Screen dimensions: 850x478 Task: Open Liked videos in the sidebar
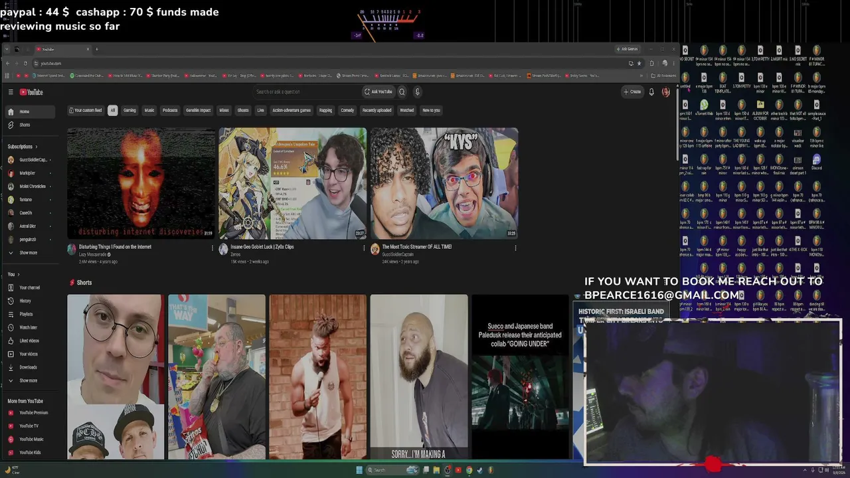point(31,341)
